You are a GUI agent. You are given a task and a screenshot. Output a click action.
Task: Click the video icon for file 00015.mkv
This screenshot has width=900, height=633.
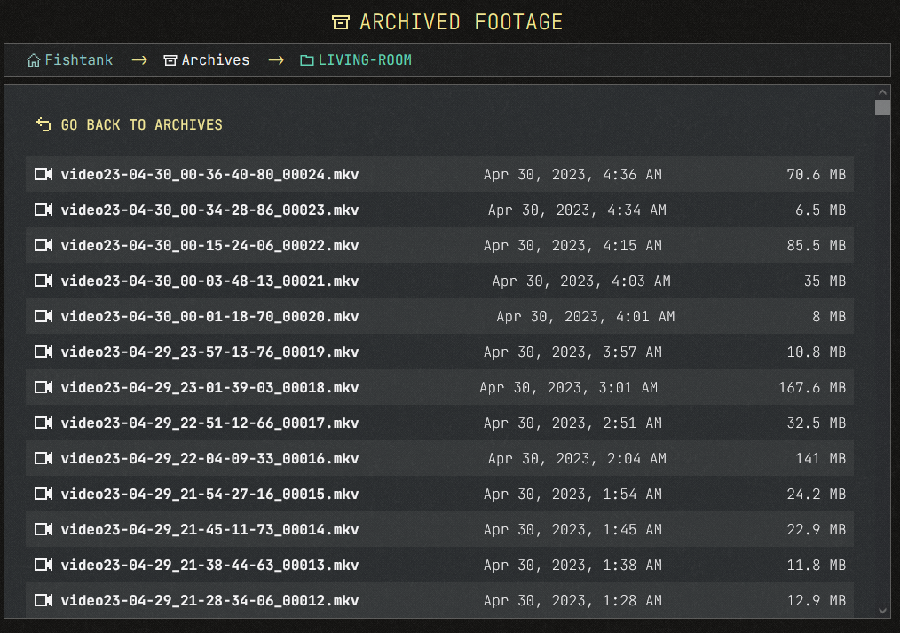(43, 495)
